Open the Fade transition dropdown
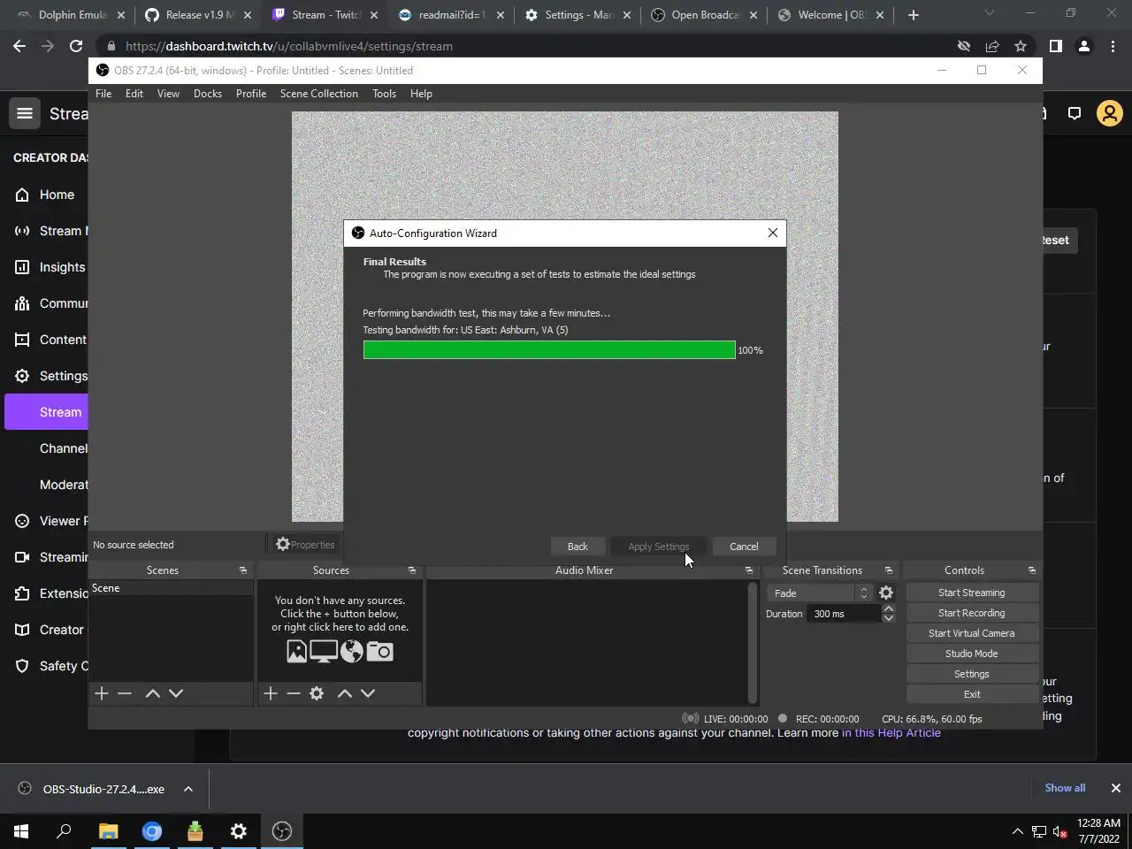1132x849 pixels. [819, 593]
